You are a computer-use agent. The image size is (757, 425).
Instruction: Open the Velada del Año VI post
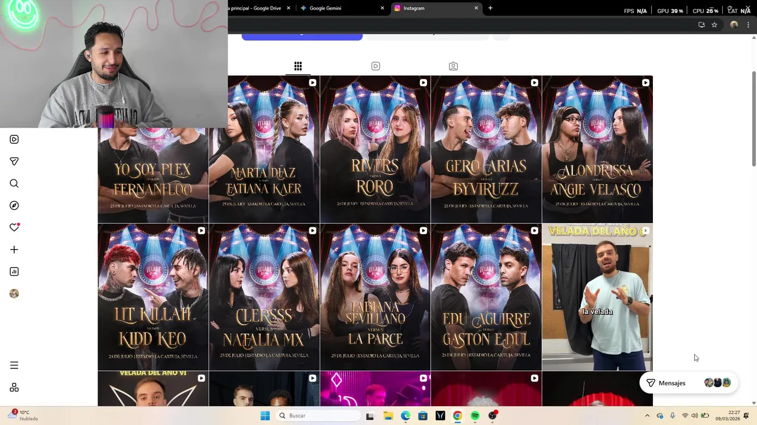coord(153,389)
